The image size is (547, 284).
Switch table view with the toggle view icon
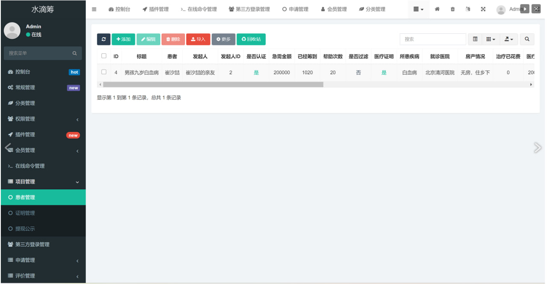[x=475, y=39]
